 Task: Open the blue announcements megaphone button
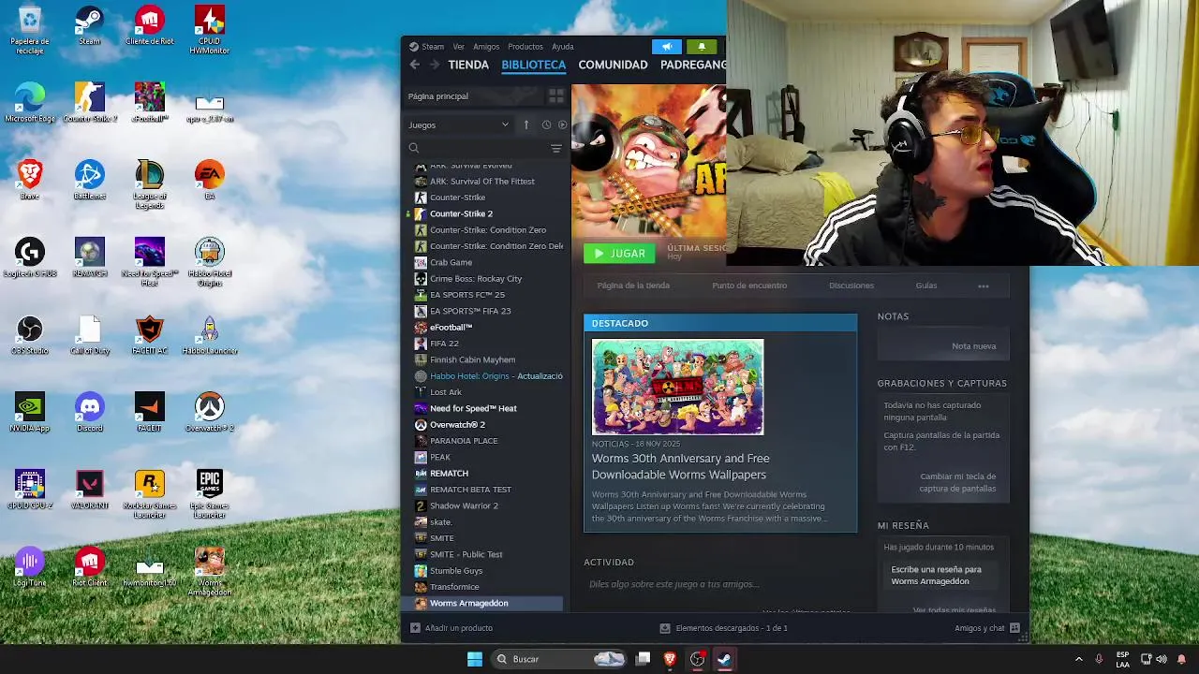tap(667, 47)
